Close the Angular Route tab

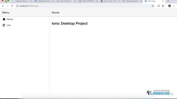[x=31, y=1]
